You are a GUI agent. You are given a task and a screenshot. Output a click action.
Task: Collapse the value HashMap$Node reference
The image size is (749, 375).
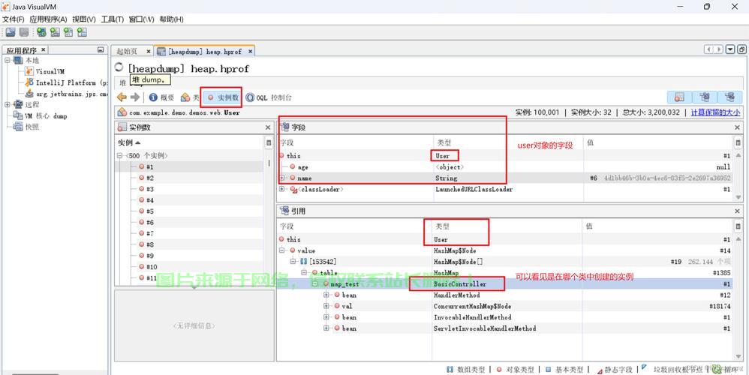282,250
